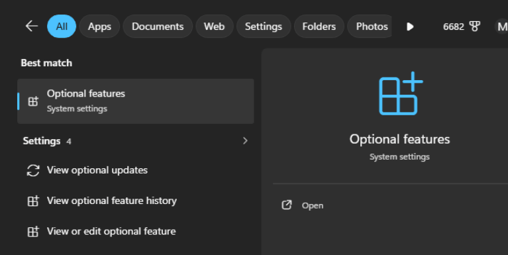The width and height of the screenshot is (508, 255).
Task: Click System settings under preview title
Action: 400,157
